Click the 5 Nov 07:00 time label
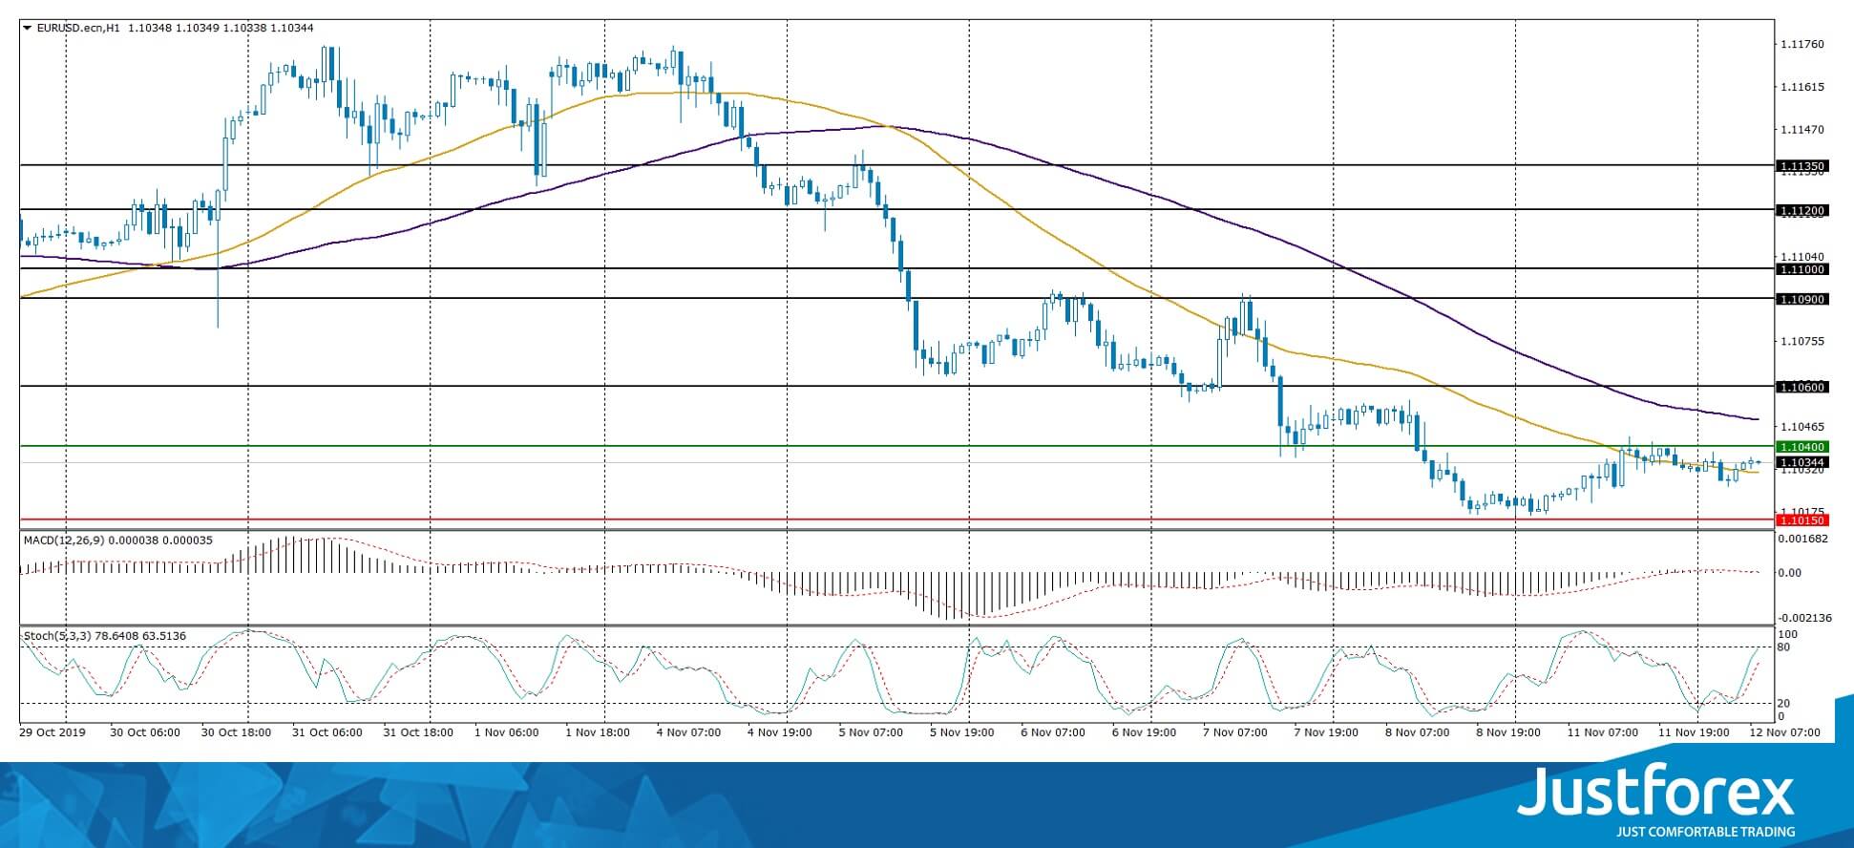This screenshot has height=848, width=1854. (x=871, y=732)
